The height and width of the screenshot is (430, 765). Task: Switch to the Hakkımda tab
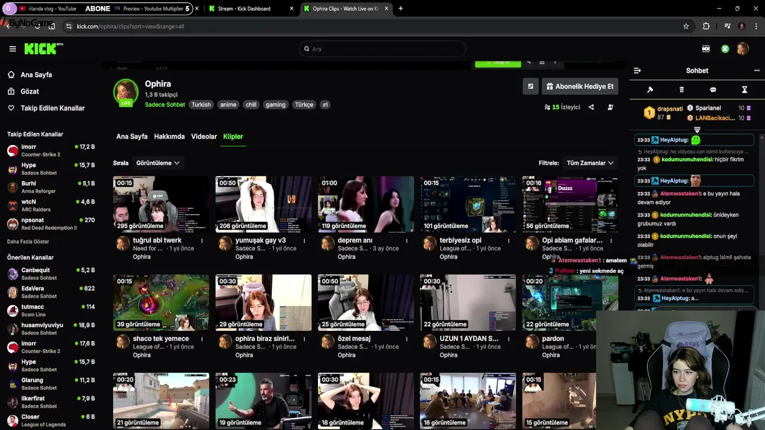click(169, 137)
